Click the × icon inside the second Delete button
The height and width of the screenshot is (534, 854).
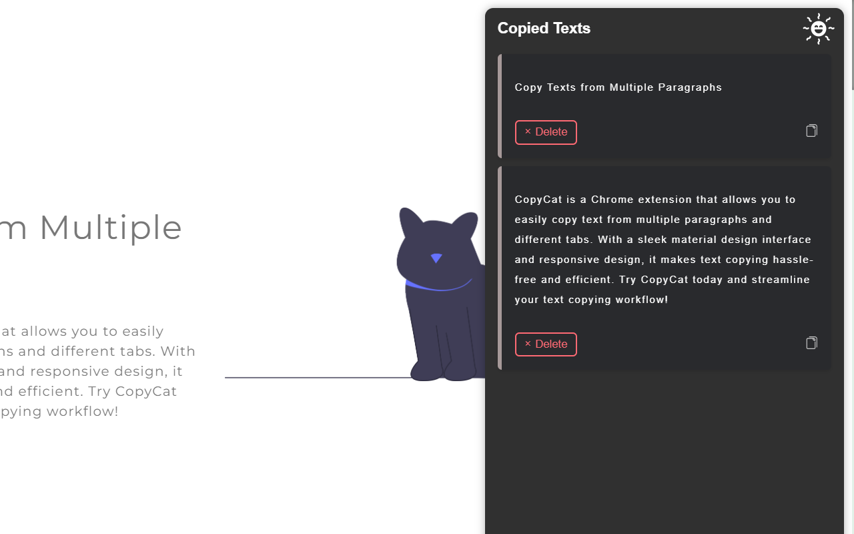click(x=528, y=344)
